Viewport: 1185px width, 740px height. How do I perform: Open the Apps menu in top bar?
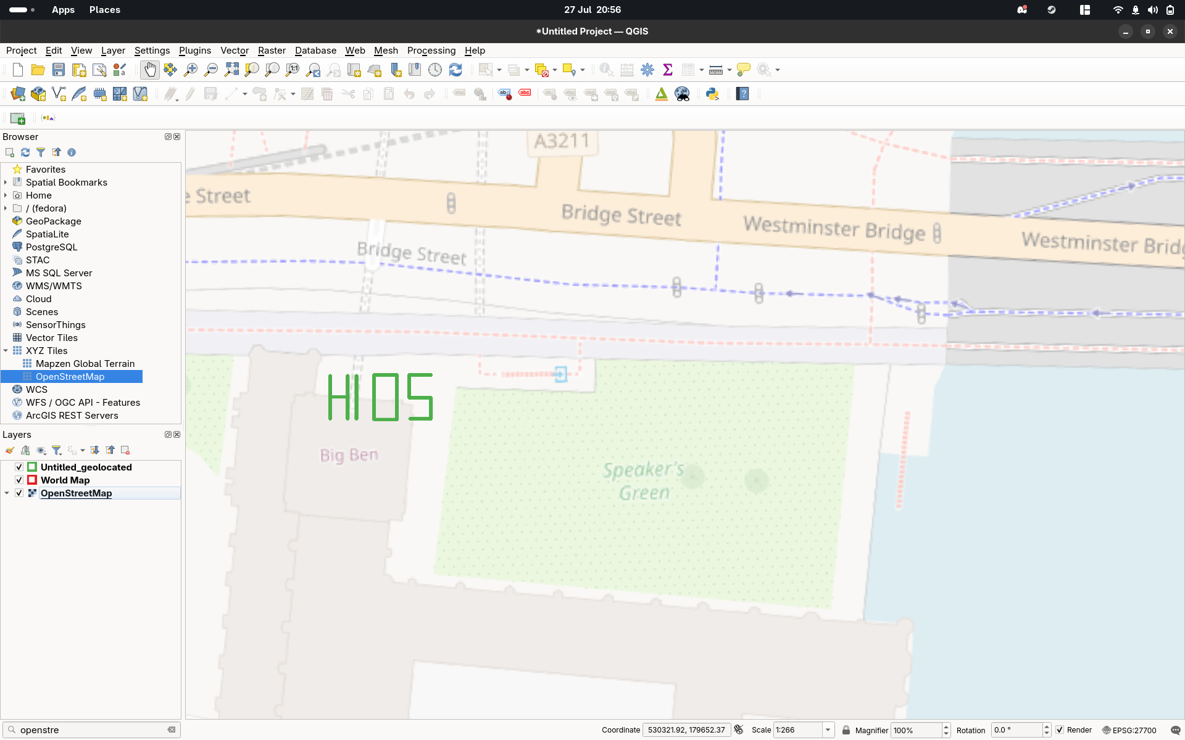click(x=63, y=10)
